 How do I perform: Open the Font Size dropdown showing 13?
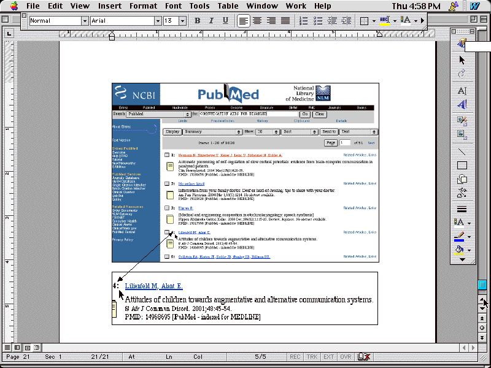182,21
